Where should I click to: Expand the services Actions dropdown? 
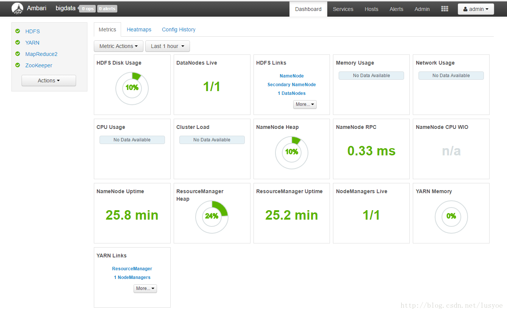49,81
